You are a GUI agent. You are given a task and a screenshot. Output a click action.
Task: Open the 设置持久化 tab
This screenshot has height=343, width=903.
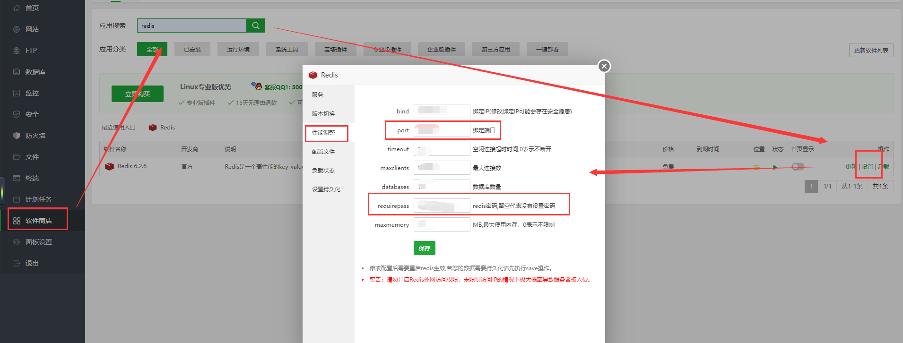point(326,189)
